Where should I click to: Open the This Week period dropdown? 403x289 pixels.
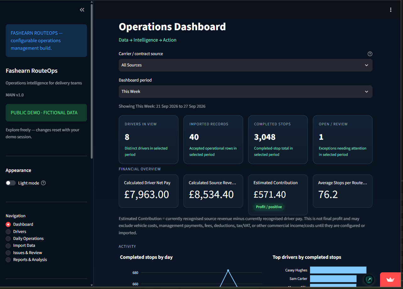point(246,92)
